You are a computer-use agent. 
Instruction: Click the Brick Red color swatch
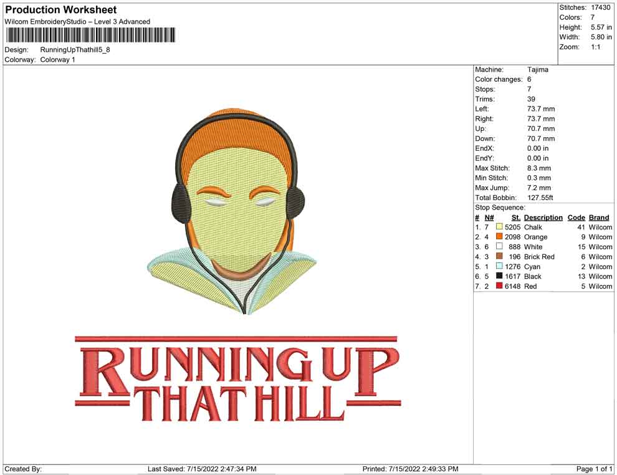tap(499, 256)
